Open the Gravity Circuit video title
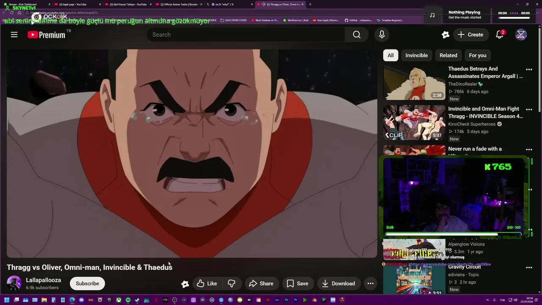Viewport: 542px width, 305px height. tap(465, 267)
